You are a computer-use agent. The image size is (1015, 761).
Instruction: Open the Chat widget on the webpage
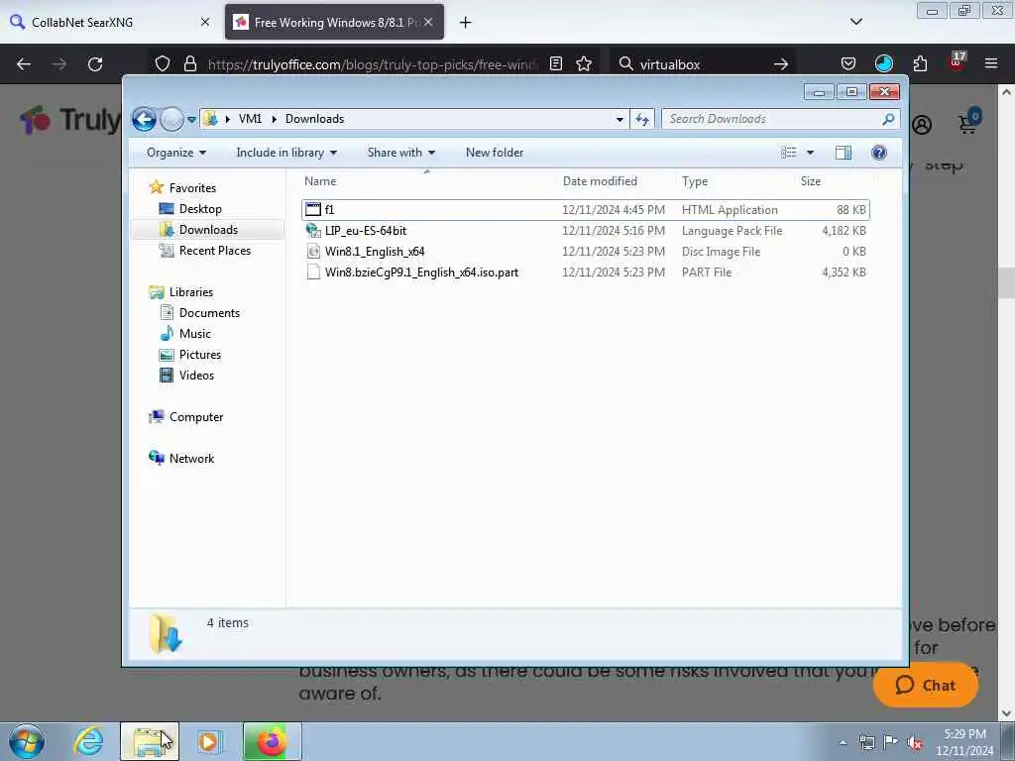(x=925, y=686)
